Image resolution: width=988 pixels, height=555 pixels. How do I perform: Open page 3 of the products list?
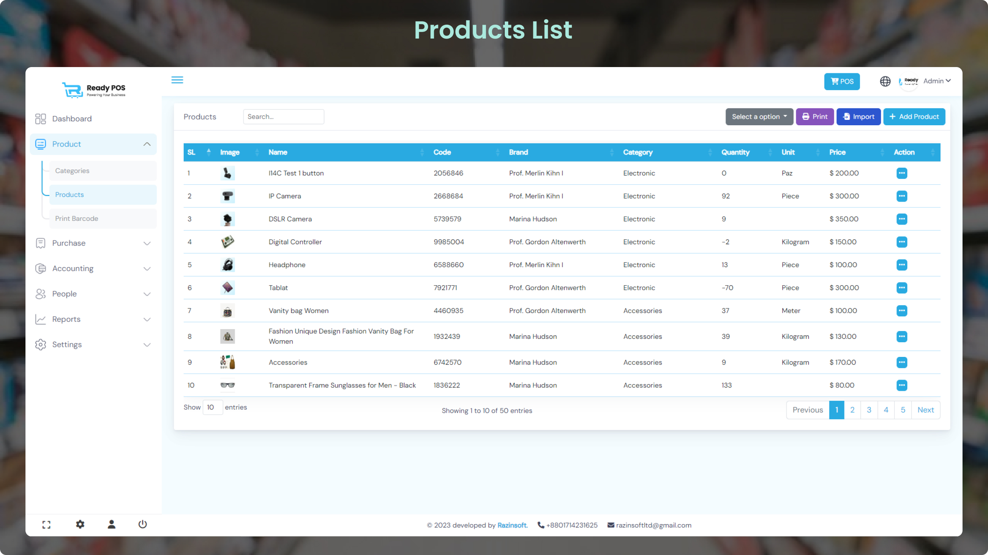click(x=869, y=410)
